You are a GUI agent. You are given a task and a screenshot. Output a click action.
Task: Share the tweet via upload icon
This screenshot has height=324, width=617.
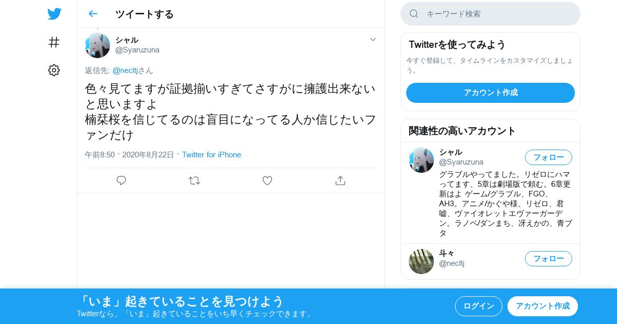click(x=340, y=181)
